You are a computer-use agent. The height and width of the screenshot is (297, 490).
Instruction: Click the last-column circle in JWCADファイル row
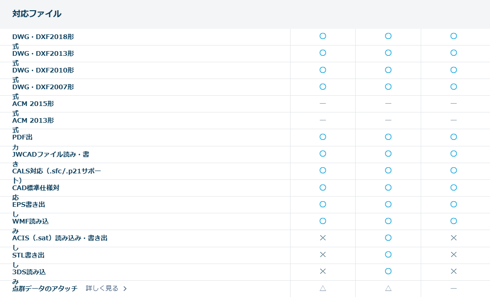click(x=454, y=154)
